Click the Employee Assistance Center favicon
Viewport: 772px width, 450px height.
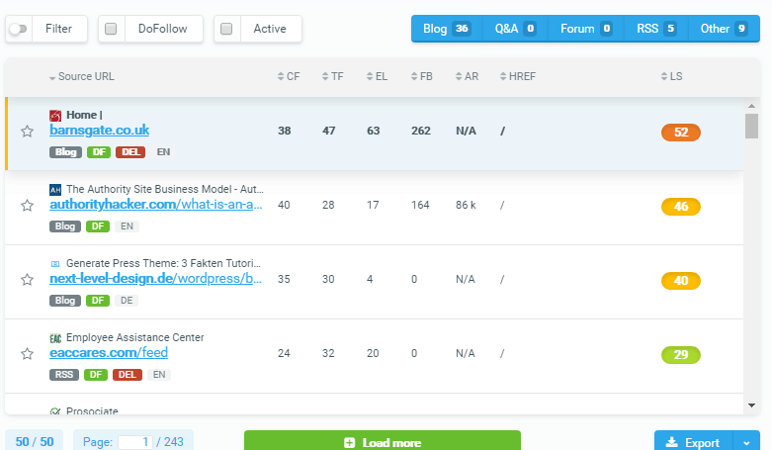pos(55,338)
